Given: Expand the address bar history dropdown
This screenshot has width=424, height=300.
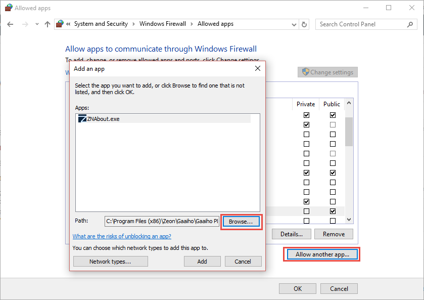Looking at the screenshot, I should click(294, 25).
